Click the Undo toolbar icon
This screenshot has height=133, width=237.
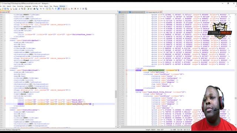pyautogui.click(x=28, y=9)
